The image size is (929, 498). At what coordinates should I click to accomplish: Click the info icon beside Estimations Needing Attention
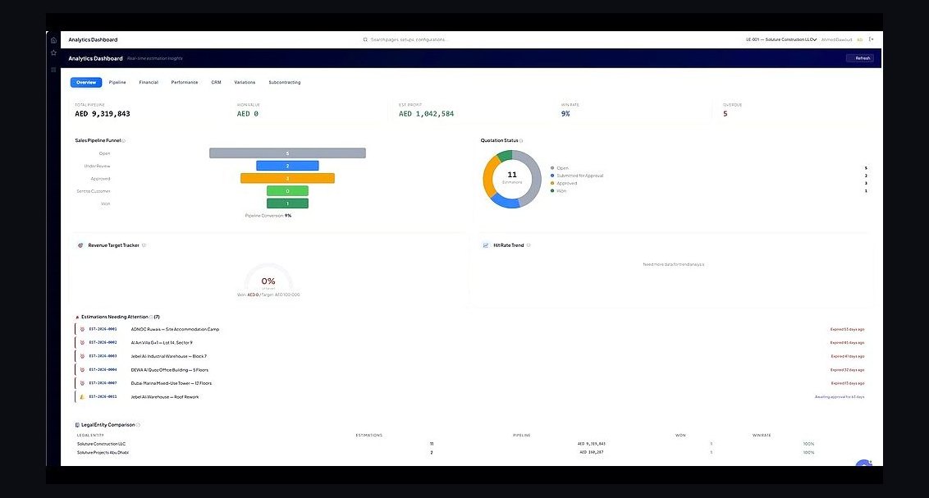(151, 317)
